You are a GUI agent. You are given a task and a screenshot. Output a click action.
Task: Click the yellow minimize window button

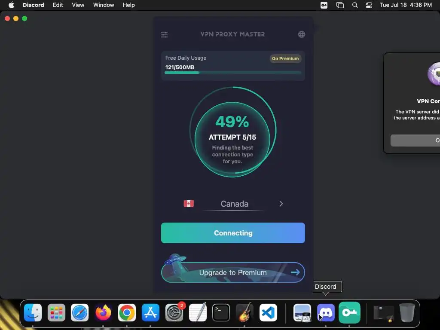pos(16,18)
